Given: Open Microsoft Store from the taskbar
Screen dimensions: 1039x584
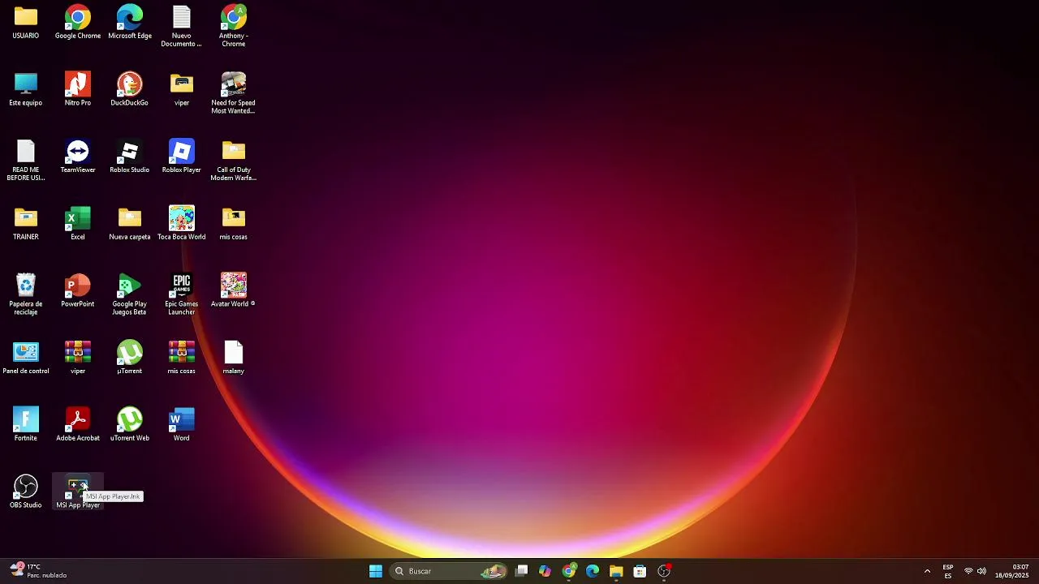Looking at the screenshot, I should pos(640,571).
